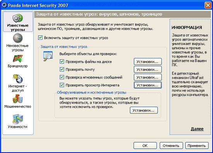Click the OK button
213x153 pixels.
[x=145, y=146]
